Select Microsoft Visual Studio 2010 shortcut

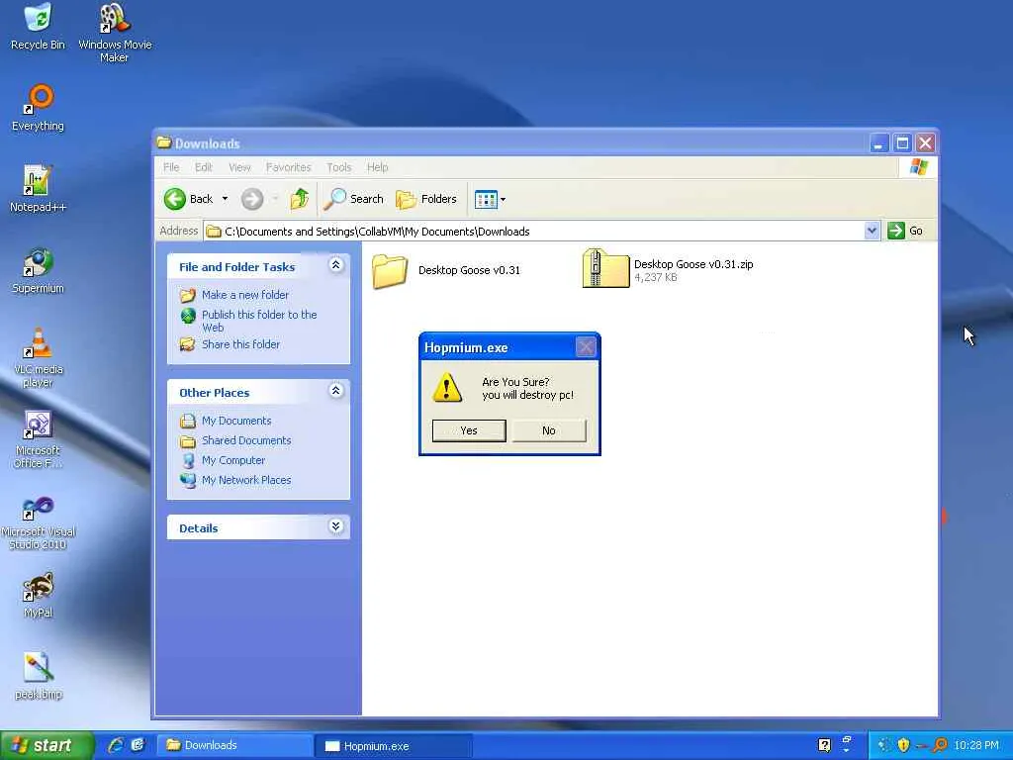[x=39, y=521]
